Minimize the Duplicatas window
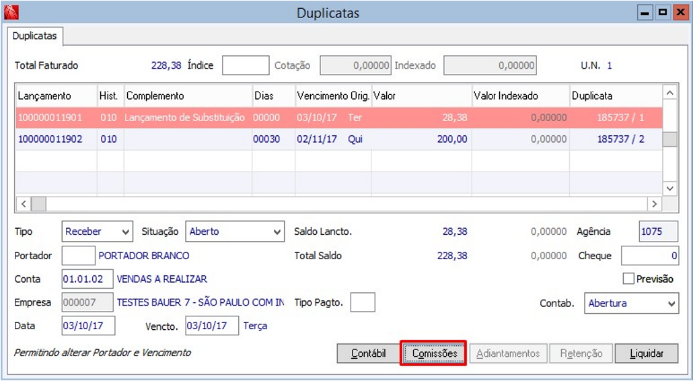The height and width of the screenshot is (381, 693). coord(645,13)
